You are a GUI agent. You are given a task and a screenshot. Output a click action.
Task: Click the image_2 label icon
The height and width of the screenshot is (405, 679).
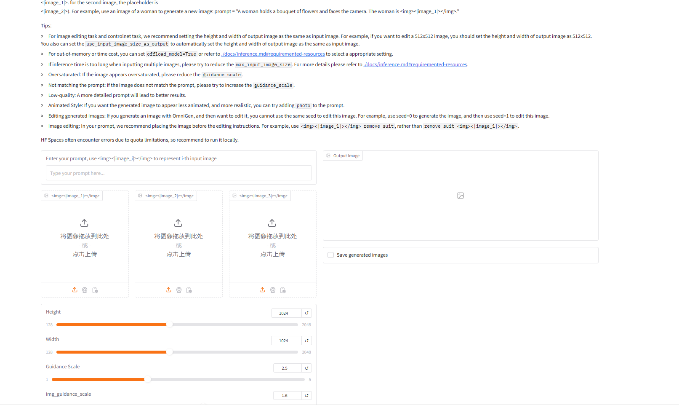click(x=140, y=196)
